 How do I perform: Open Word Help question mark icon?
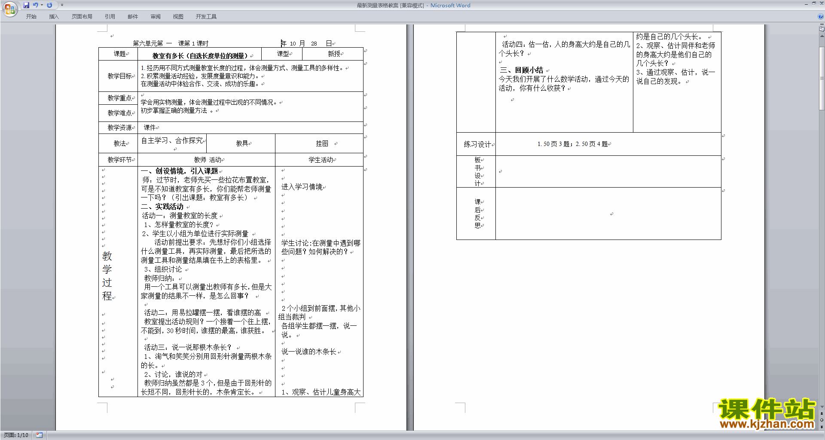[821, 17]
